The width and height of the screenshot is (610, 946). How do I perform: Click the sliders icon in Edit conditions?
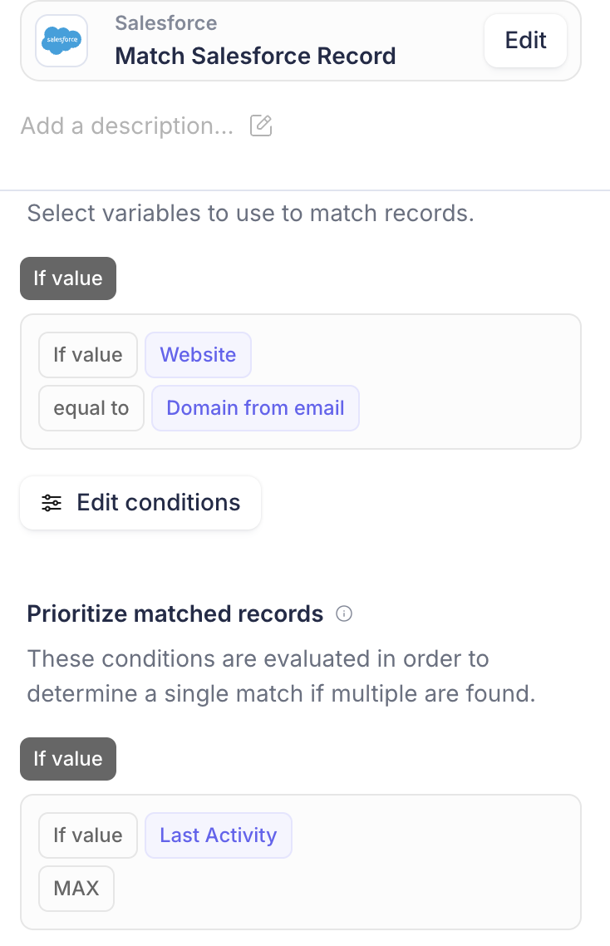point(52,503)
